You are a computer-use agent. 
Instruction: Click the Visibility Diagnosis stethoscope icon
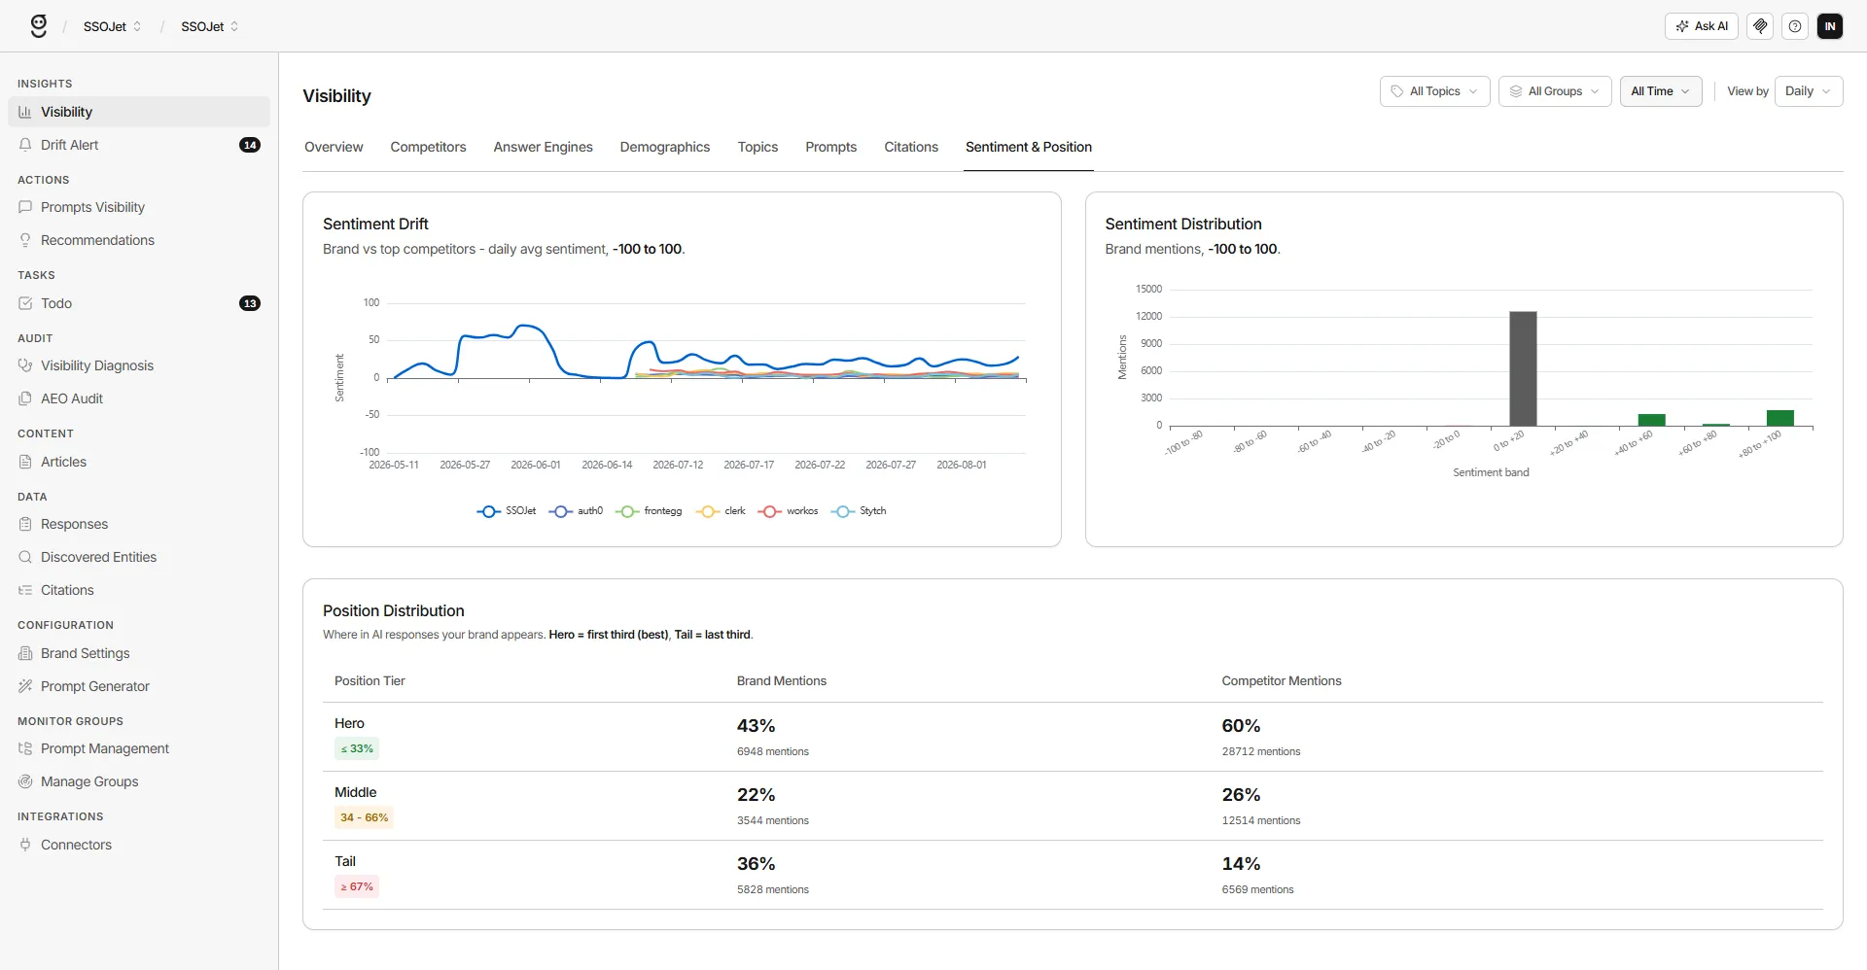click(25, 365)
